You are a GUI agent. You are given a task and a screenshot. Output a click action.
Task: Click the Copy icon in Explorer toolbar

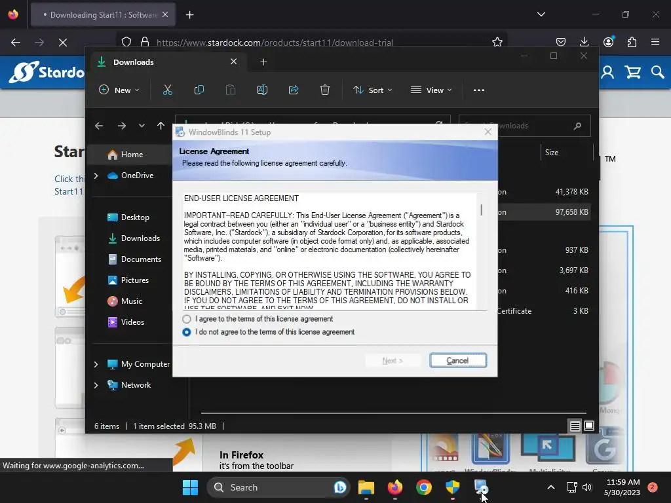point(199,90)
